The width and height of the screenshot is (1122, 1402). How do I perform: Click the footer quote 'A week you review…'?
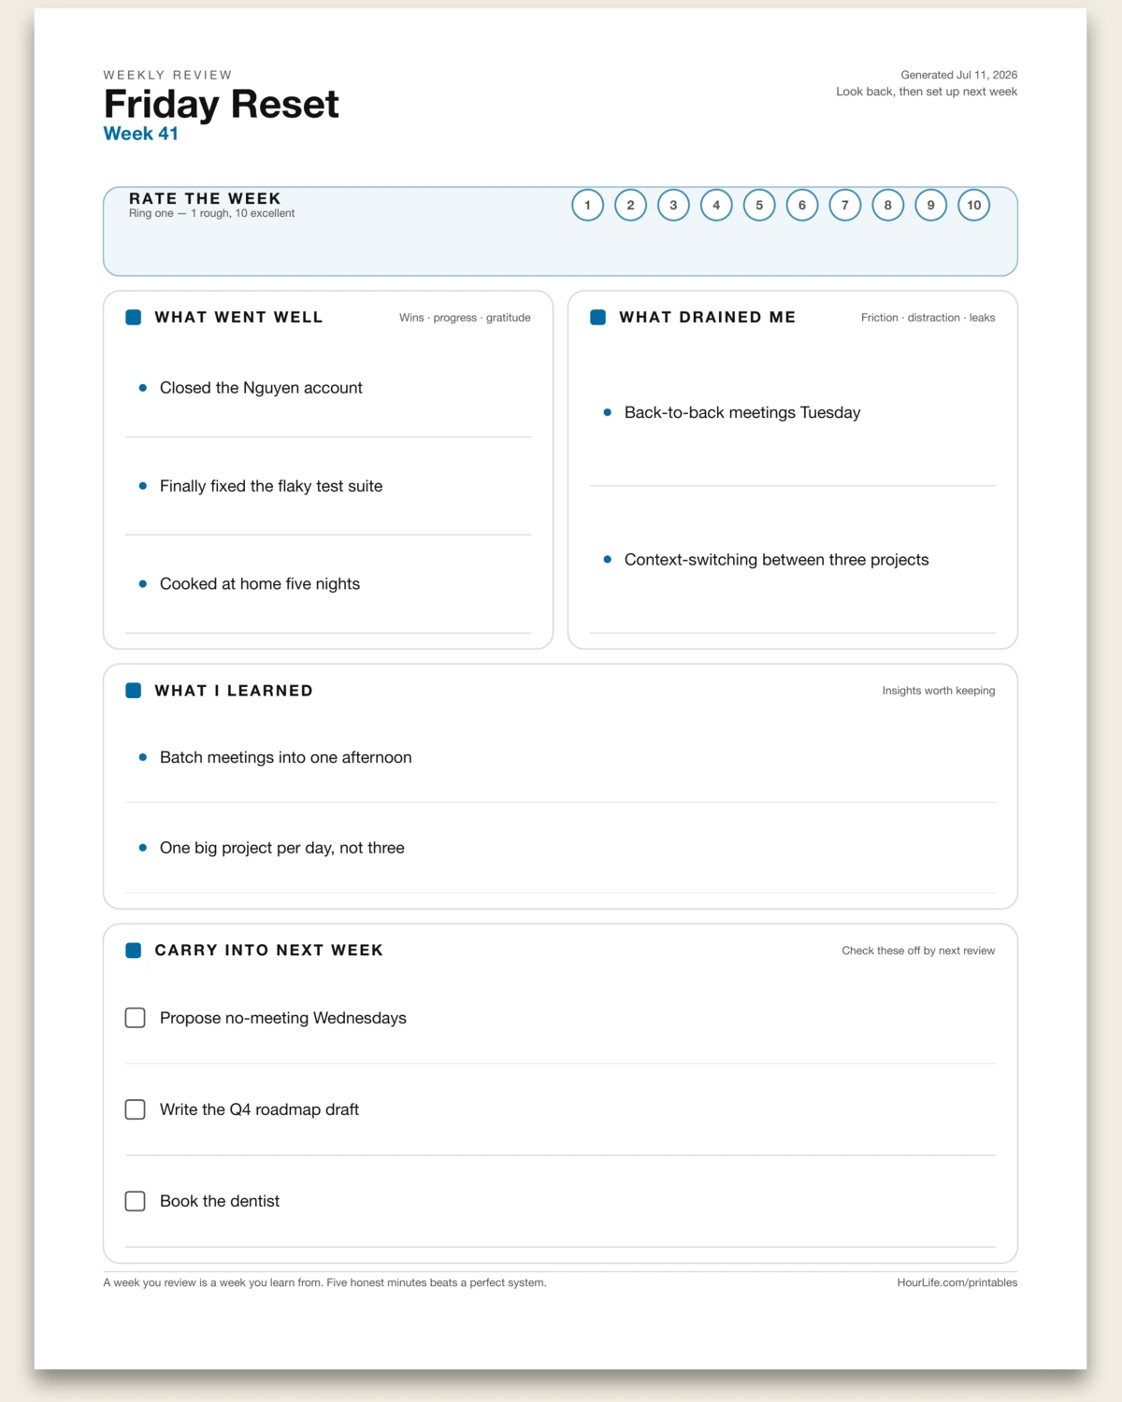pyautogui.click(x=324, y=1282)
